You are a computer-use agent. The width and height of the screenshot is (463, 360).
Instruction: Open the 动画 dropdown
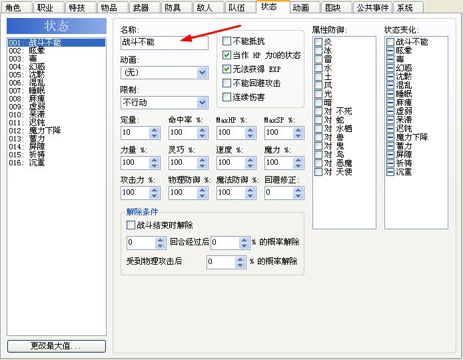click(x=164, y=73)
